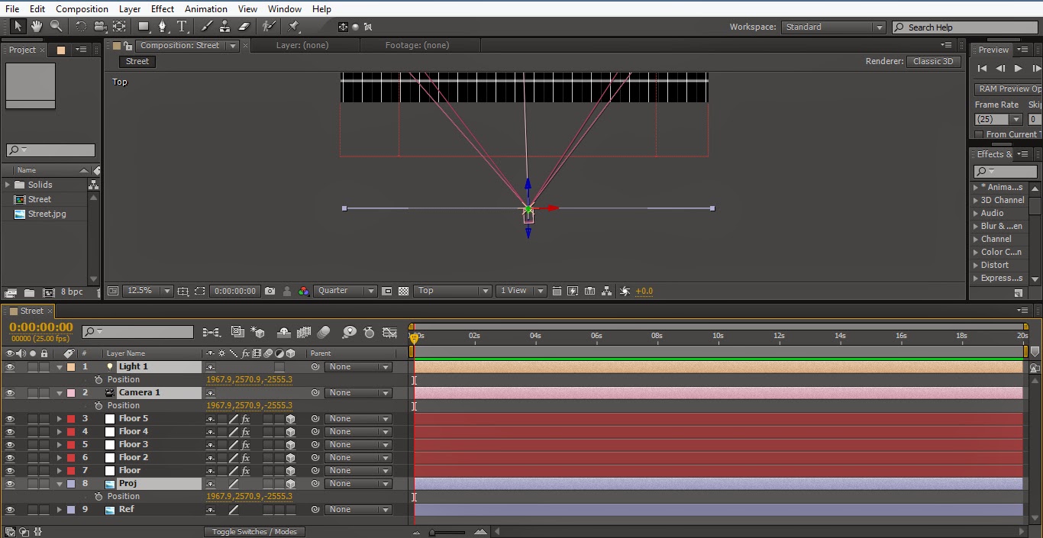Toggle Frame Blending for the composition
Viewport: 1043px width, 538px height.
pyautogui.click(x=303, y=332)
